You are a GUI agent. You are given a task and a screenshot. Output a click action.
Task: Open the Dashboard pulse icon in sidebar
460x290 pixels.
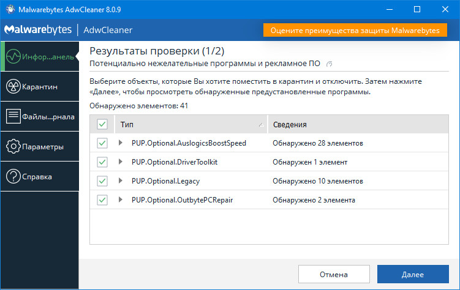[x=13, y=56]
